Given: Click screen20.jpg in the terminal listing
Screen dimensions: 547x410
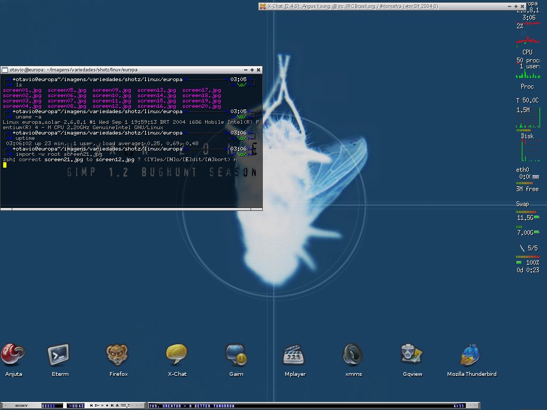Looking at the screenshot, I should click(x=201, y=106).
